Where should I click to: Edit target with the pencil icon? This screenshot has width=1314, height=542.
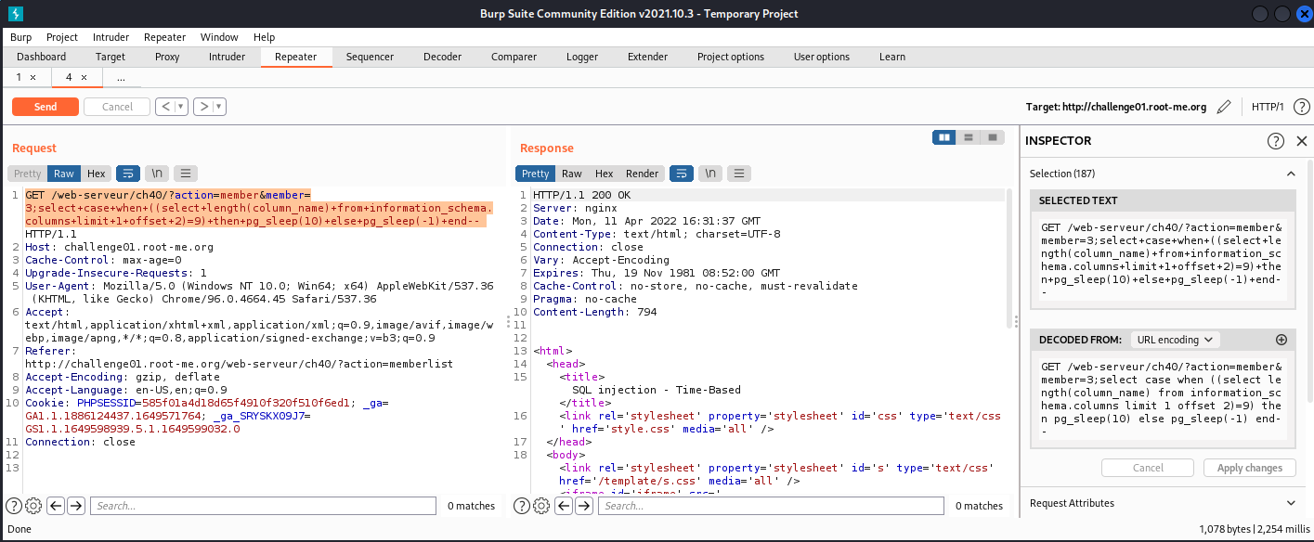pos(1224,107)
